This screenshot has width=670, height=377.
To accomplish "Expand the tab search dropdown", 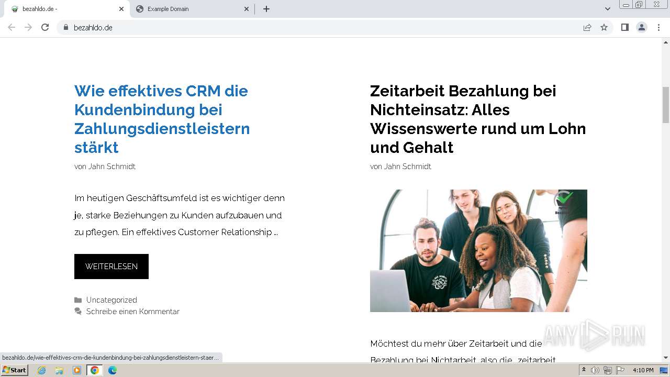I will (x=607, y=9).
